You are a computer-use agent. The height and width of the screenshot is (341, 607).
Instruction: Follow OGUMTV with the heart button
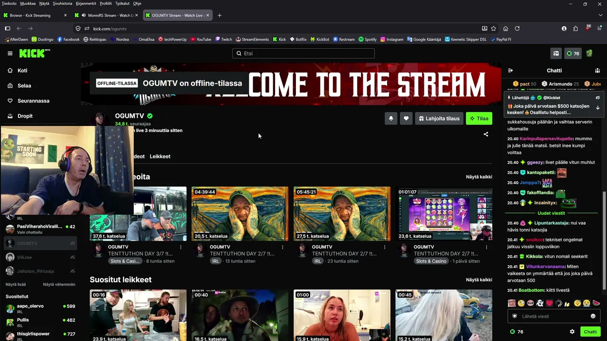pyautogui.click(x=406, y=118)
